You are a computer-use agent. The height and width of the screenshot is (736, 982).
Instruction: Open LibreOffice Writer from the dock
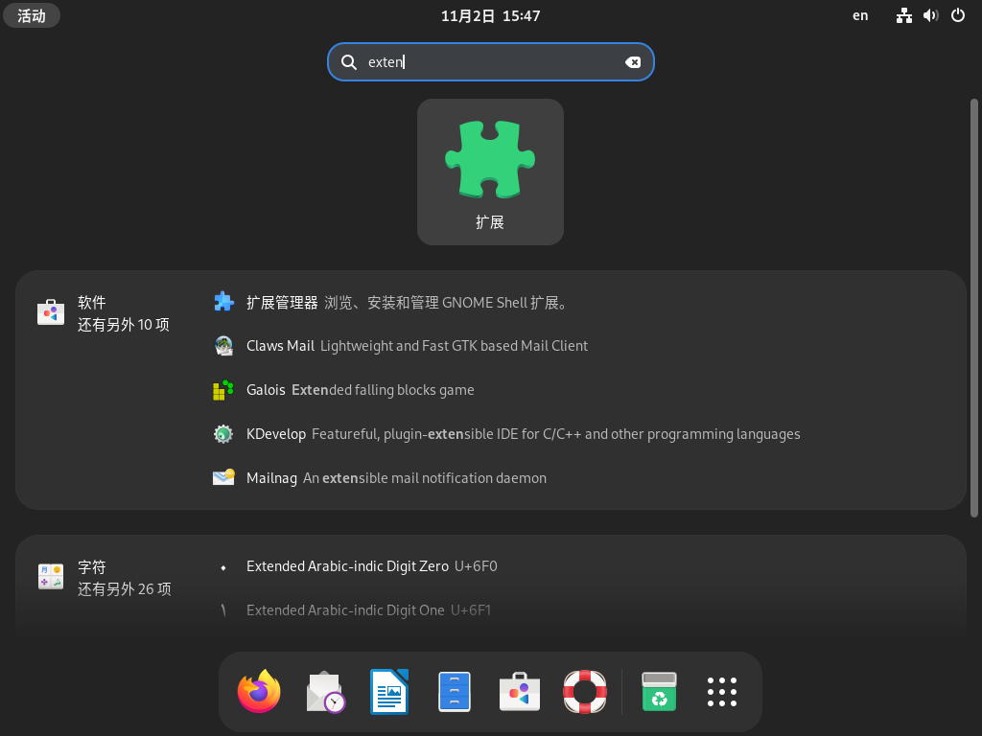(x=389, y=692)
